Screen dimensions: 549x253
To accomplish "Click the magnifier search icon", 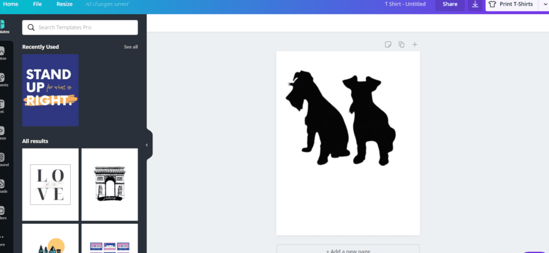I will pos(31,27).
